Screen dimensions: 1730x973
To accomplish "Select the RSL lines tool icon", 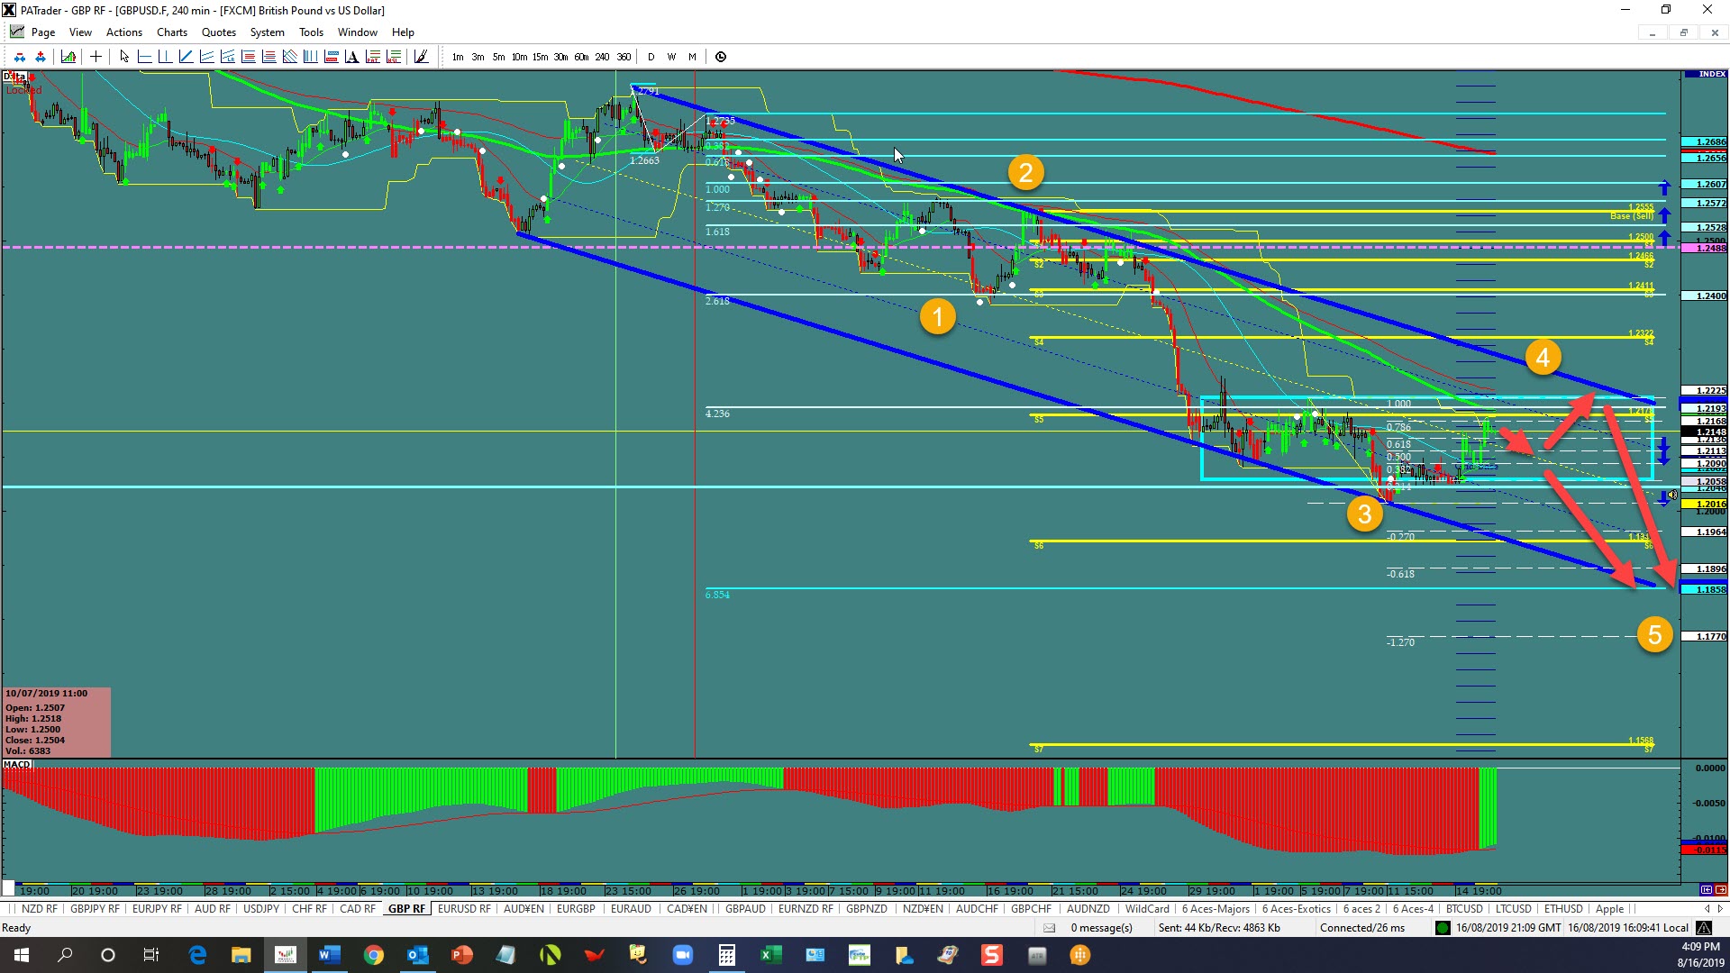I will [x=393, y=57].
